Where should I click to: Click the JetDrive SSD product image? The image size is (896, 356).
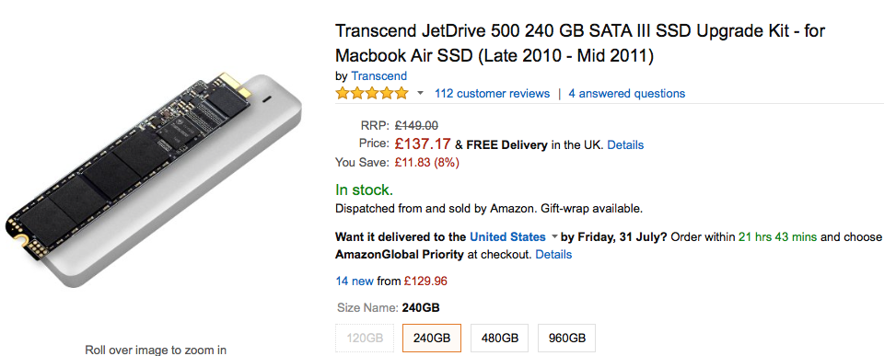pyautogui.click(x=153, y=179)
